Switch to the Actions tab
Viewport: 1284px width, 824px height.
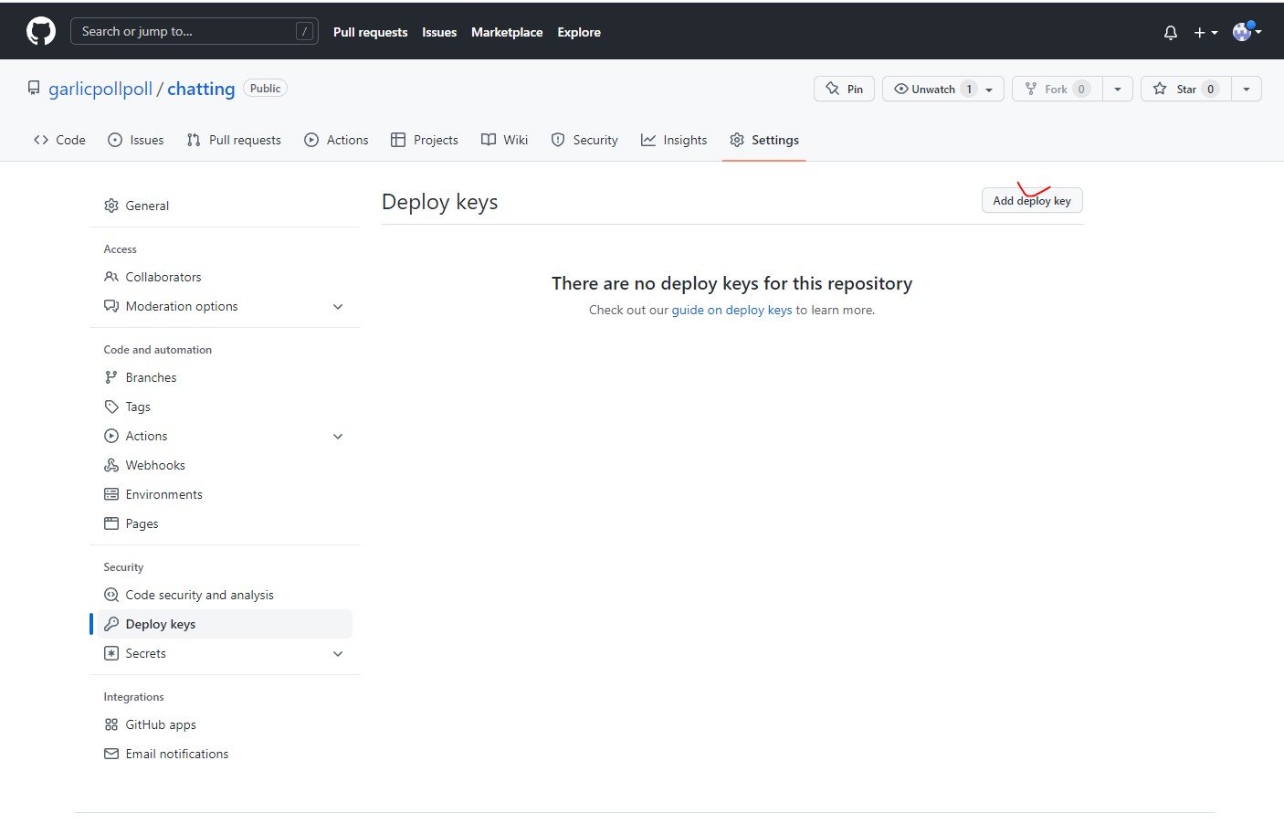(336, 140)
